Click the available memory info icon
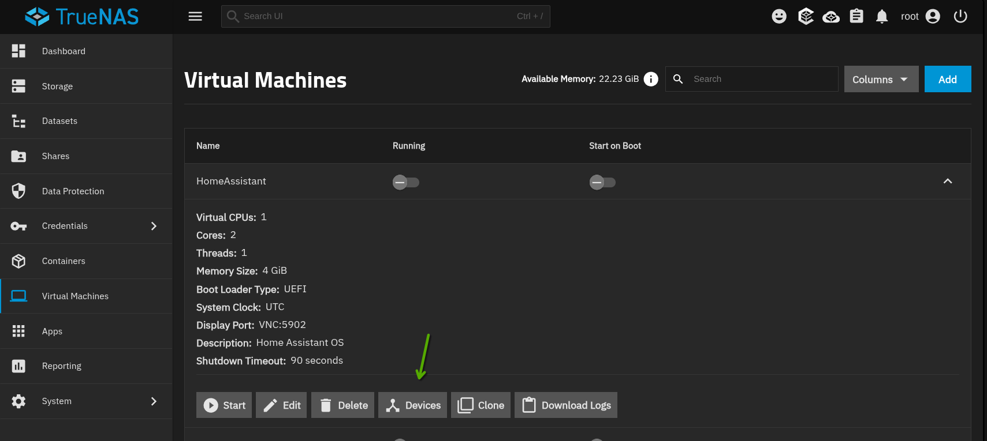This screenshot has width=987, height=441. click(651, 79)
